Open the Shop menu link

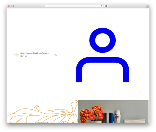pos(22,53)
